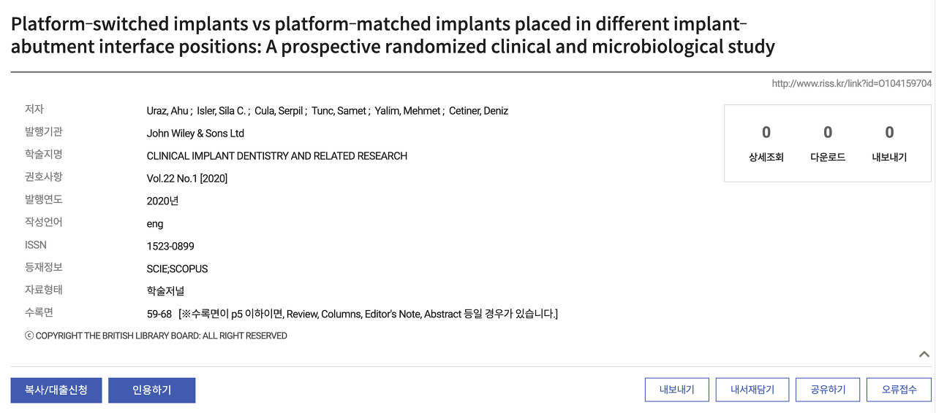Open author link Uraz, Ahu
Screen dimensions: 936x413
point(167,111)
